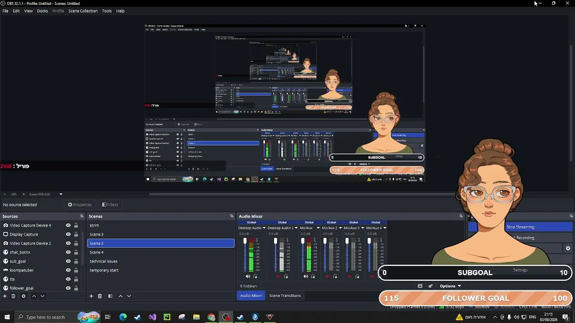The height and width of the screenshot is (323, 575).
Task: Pop out the Scenes dock
Action: click(232, 216)
